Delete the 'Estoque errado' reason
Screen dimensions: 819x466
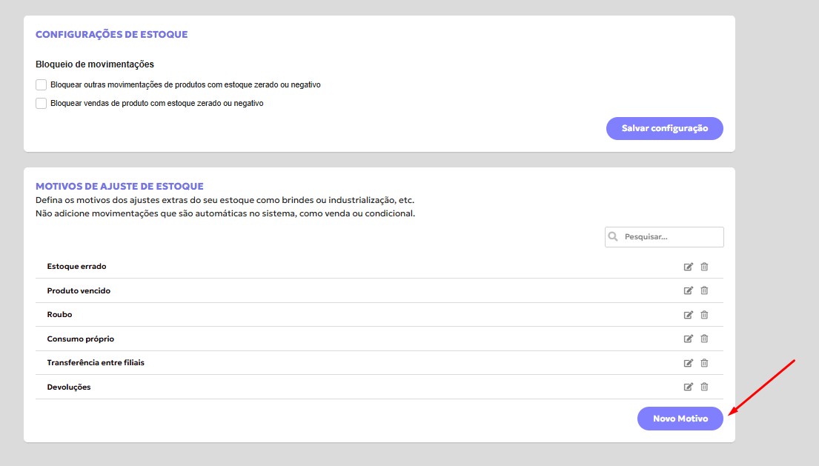click(704, 267)
